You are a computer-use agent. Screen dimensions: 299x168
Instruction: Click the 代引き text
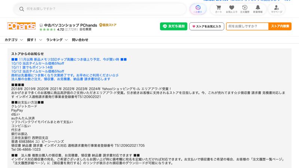click(x=16, y=130)
